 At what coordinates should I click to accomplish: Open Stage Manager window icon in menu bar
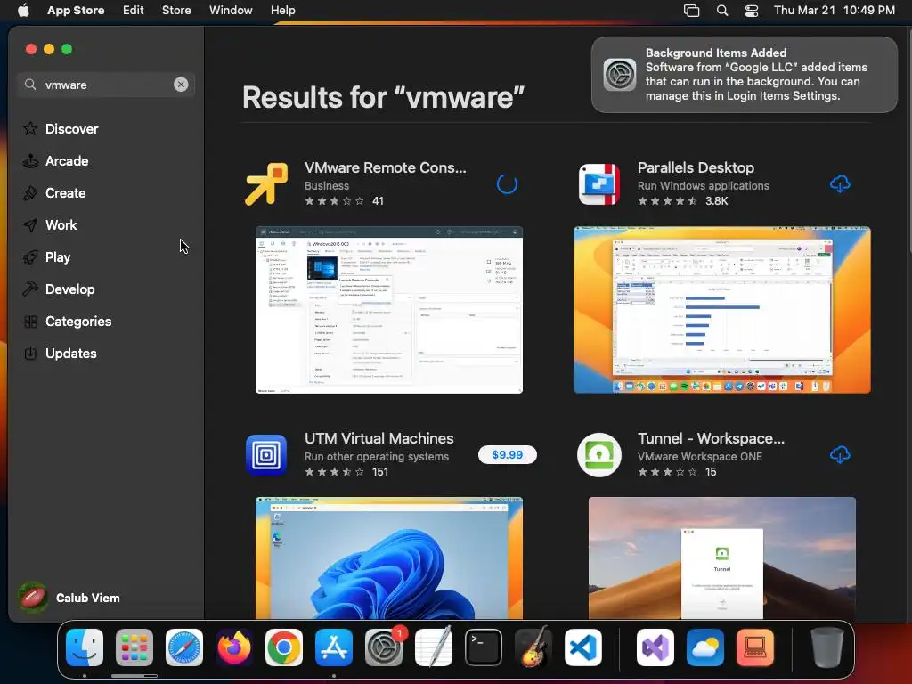point(691,11)
